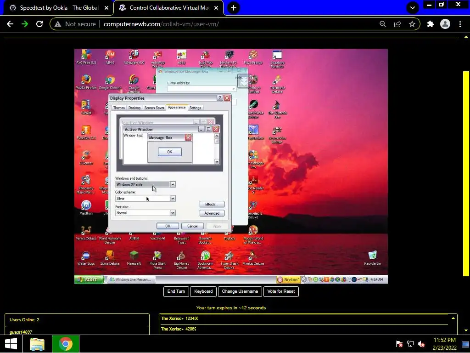Reload the page with refresh icon
This screenshot has height=353, width=470.
tap(39, 24)
